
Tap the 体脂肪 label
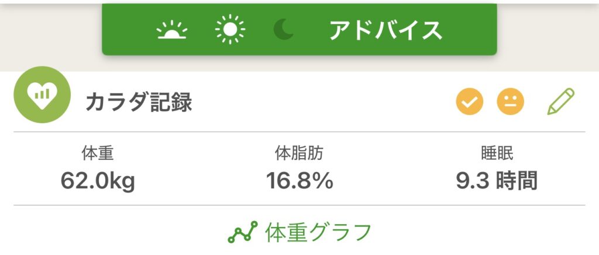(x=299, y=154)
